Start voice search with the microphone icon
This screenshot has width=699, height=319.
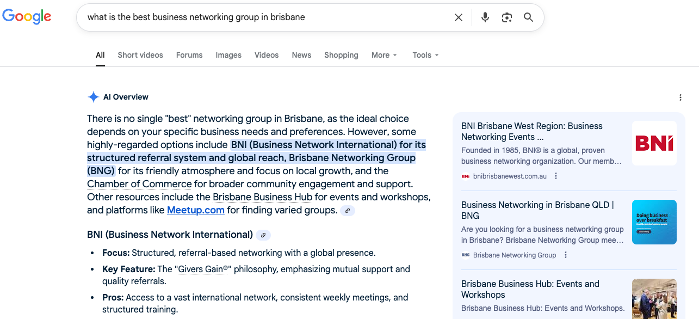pyautogui.click(x=485, y=17)
